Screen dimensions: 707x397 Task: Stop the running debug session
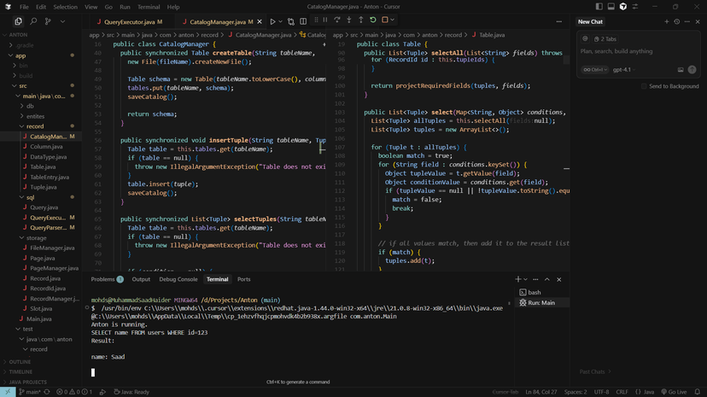pos(385,20)
